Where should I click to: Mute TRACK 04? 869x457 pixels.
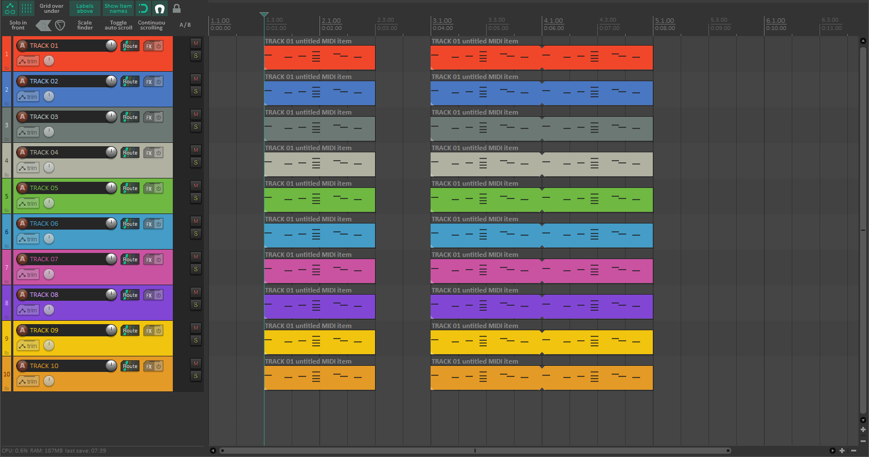196,150
